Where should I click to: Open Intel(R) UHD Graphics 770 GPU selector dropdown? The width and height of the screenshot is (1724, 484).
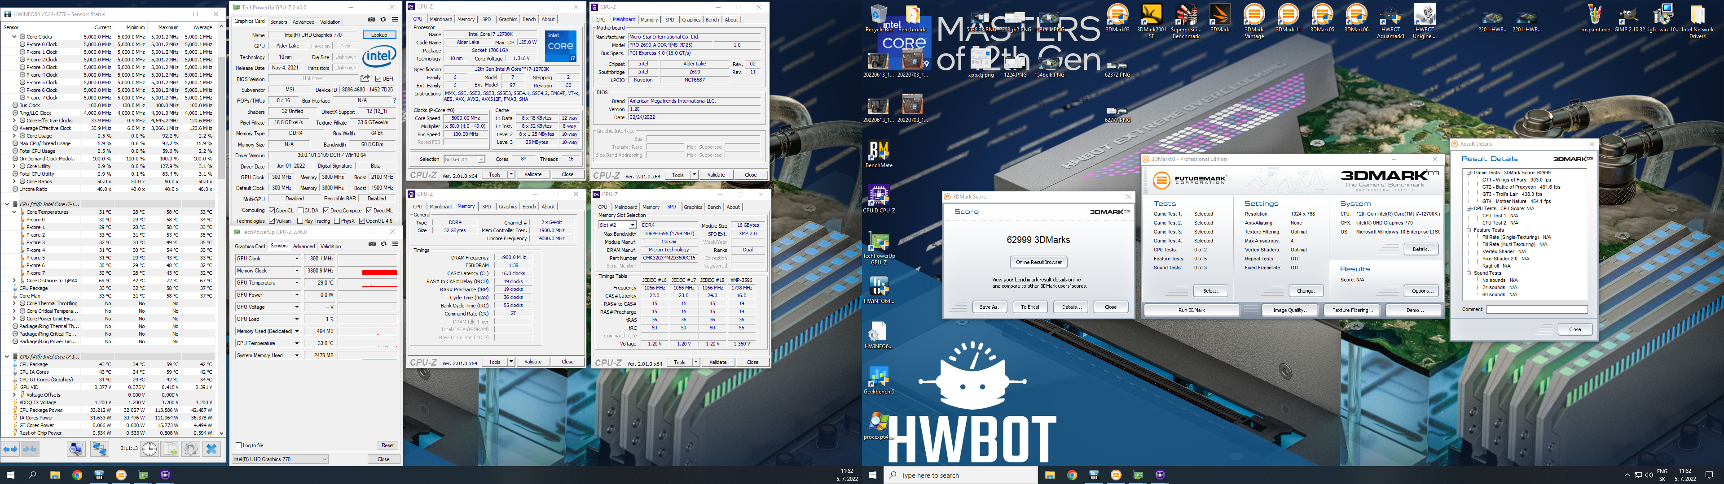(x=280, y=459)
